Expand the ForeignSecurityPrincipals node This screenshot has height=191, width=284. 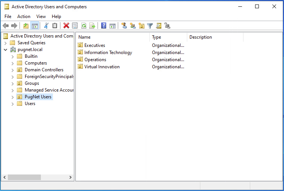(12, 77)
